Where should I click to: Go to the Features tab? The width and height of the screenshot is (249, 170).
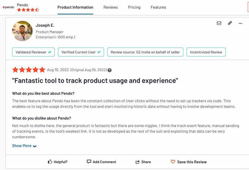[x=158, y=7]
